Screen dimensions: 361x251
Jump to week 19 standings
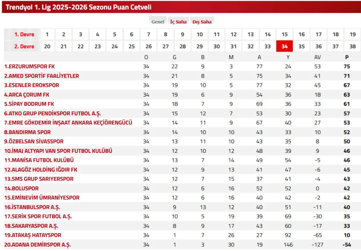[x=353, y=34]
